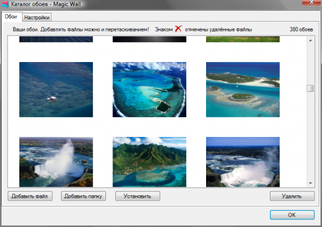This screenshot has width=322, height=227.
Task: Select the green islands lagoon wallpaper
Action: point(243,90)
